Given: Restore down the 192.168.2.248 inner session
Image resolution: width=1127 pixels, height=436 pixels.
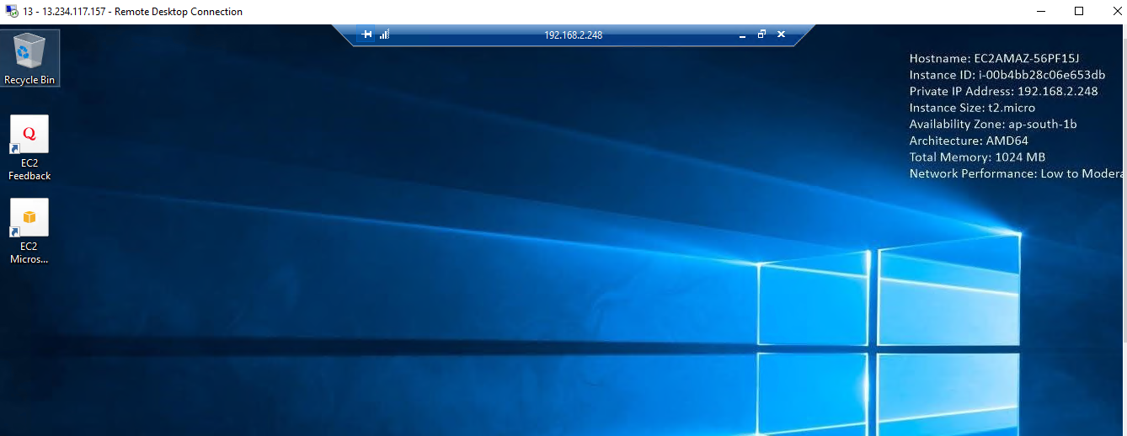Looking at the screenshot, I should (x=761, y=35).
